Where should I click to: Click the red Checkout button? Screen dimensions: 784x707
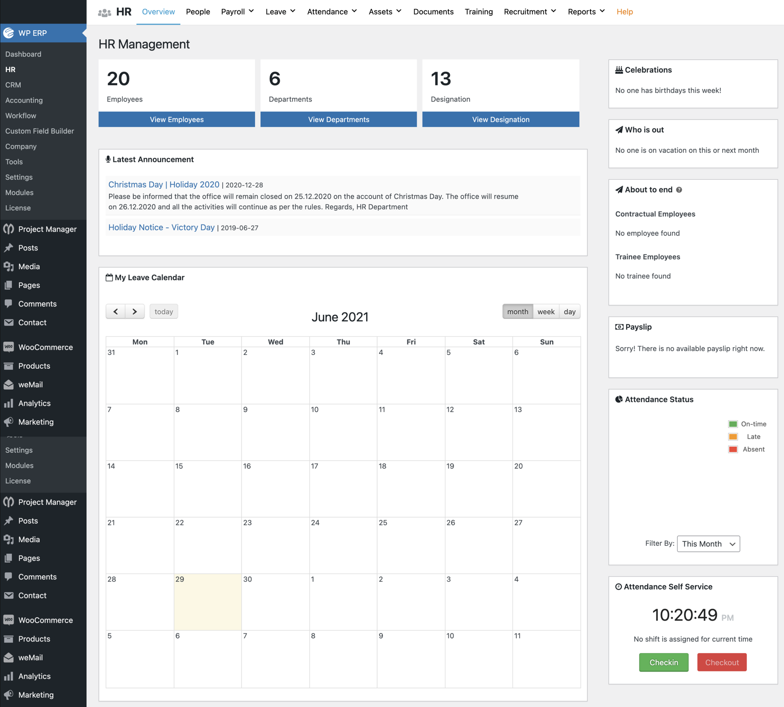[722, 662]
